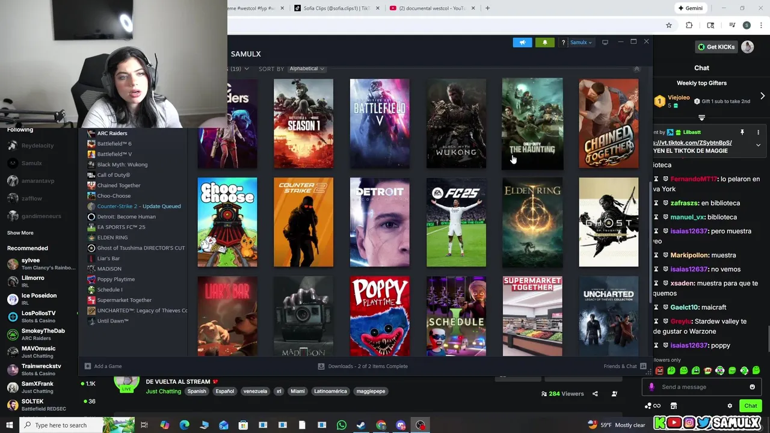Open the Kick shop storefront icon
Image resolution: width=770 pixels, height=433 pixels.
pos(674,406)
